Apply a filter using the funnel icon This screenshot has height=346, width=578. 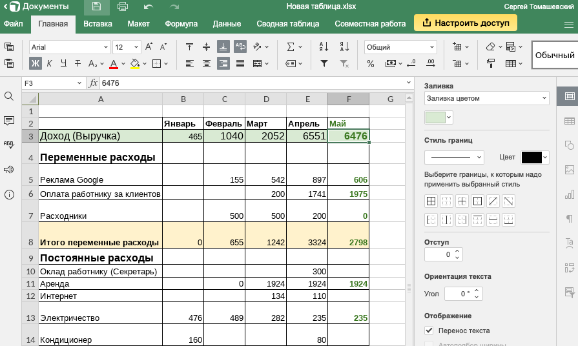324,63
